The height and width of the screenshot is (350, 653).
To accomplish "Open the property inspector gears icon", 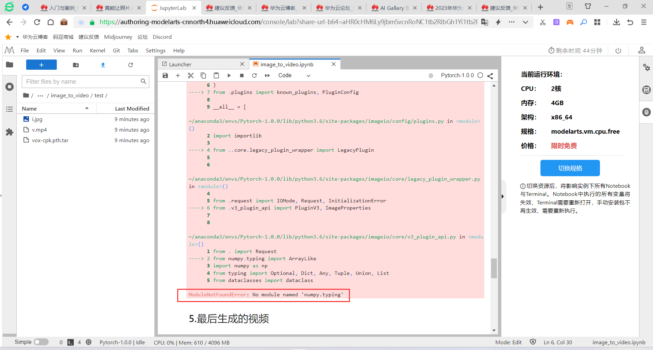I will (646, 67).
